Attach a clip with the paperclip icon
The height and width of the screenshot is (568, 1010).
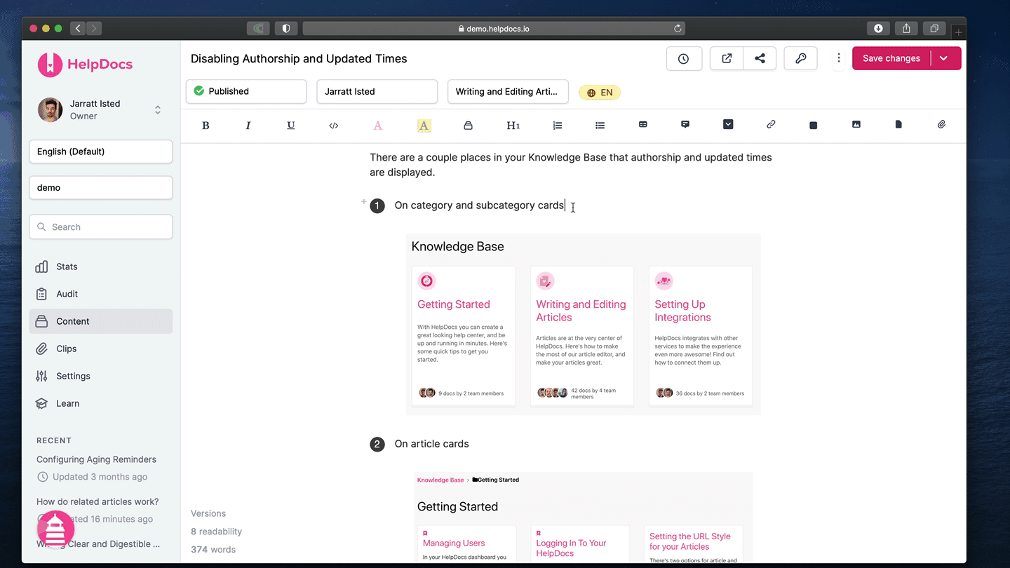click(941, 124)
